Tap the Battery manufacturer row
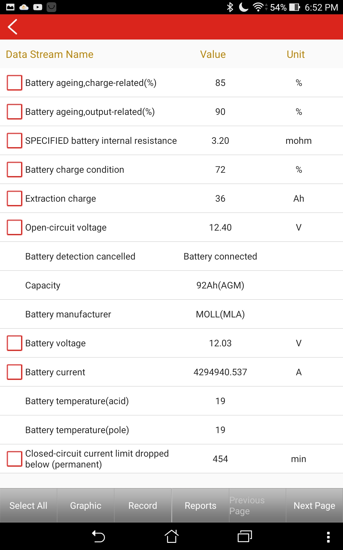Viewport: 343px width, 550px height. [x=171, y=314]
